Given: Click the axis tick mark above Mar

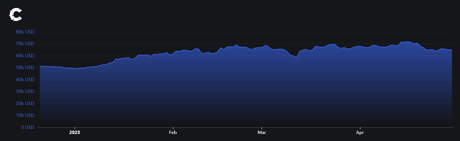Looking at the screenshot, I should (x=262, y=128).
